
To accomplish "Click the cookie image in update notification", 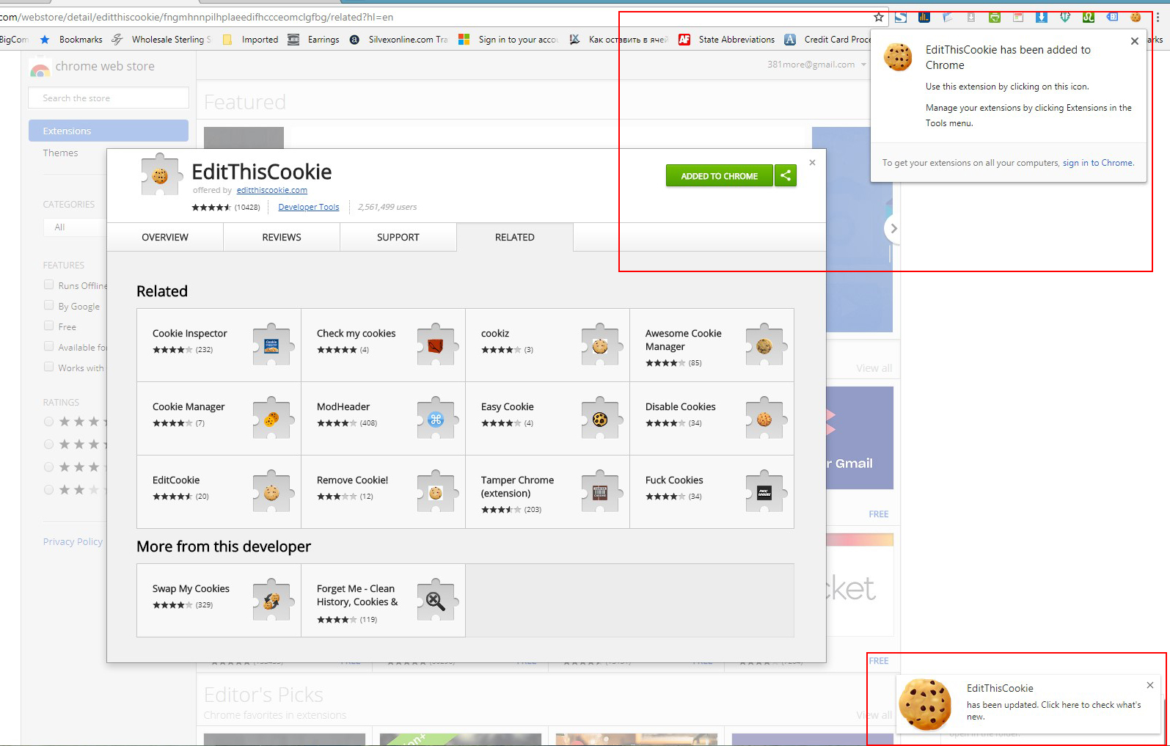I will (926, 704).
